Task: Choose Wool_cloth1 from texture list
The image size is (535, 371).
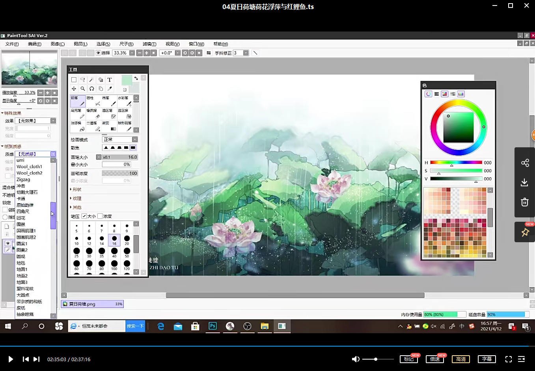Action: (x=29, y=167)
